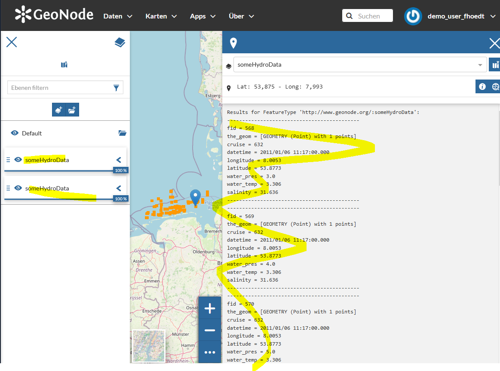Open more map options ellipsis button
Image resolution: width=500 pixels, height=371 pixels.
coord(210,352)
